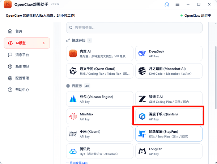The width and height of the screenshot is (217, 164).
Task: Click 豆包 (Volcano Engine) title text
Action: tap(97, 97)
